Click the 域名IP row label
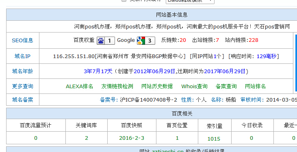Image resolution: width=297 pixels, height=152 pixels. [x=22, y=56]
